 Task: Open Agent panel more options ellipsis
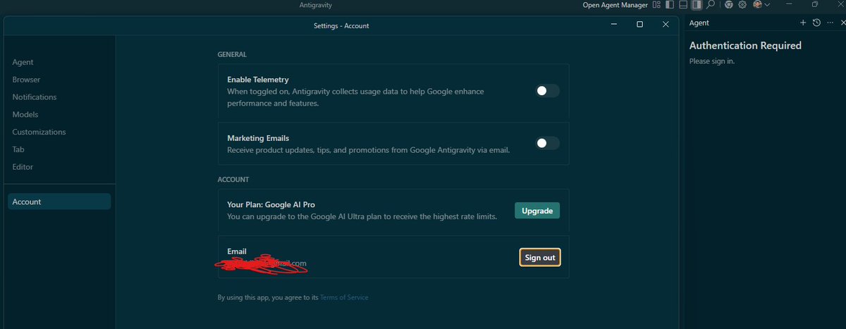(830, 23)
